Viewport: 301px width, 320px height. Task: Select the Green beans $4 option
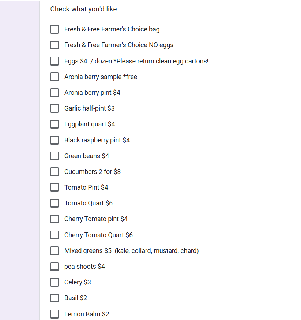tap(54, 156)
